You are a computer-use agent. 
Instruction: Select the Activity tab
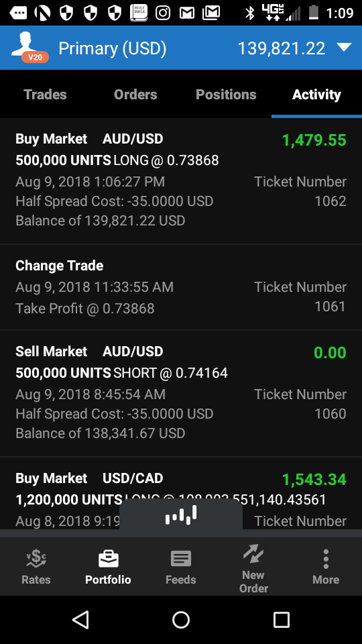coord(316,95)
